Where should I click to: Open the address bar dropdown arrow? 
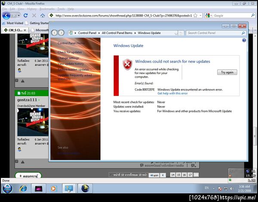(x=200, y=16)
